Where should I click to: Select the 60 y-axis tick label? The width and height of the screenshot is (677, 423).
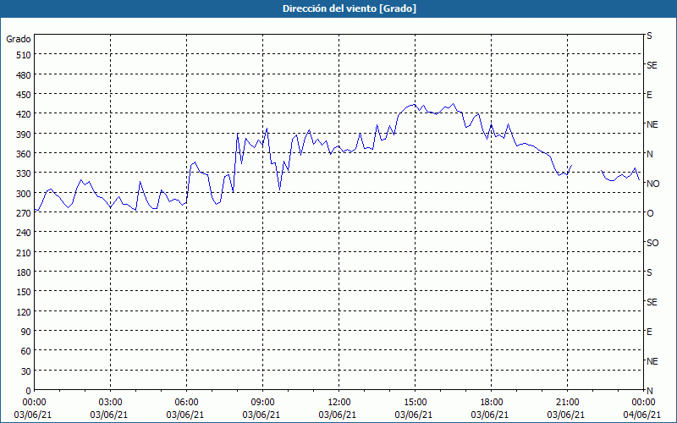[x=26, y=351]
